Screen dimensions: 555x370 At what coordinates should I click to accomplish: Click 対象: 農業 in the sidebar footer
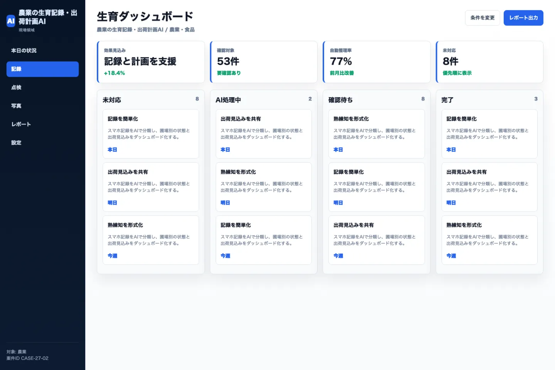pyautogui.click(x=17, y=352)
